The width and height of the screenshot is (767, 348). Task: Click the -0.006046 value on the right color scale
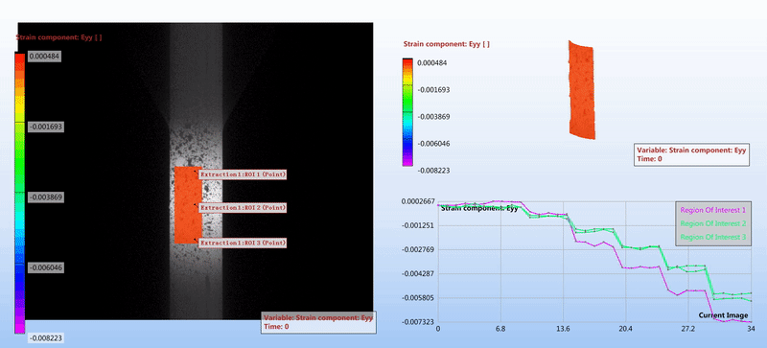[433, 144]
